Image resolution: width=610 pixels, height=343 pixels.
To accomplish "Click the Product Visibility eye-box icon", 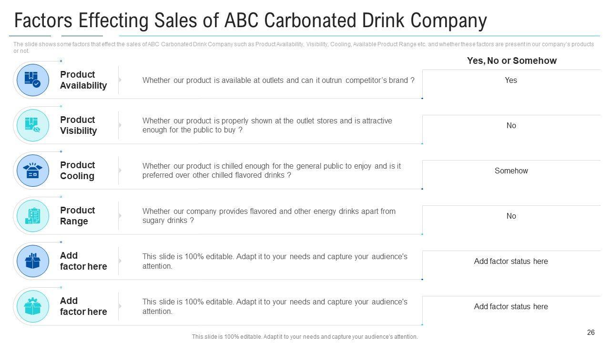I will click(32, 125).
